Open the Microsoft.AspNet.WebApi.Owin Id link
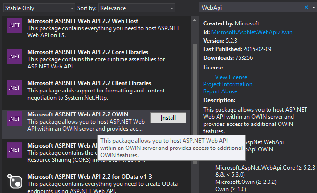This screenshot has height=193, width=317. click(x=251, y=32)
